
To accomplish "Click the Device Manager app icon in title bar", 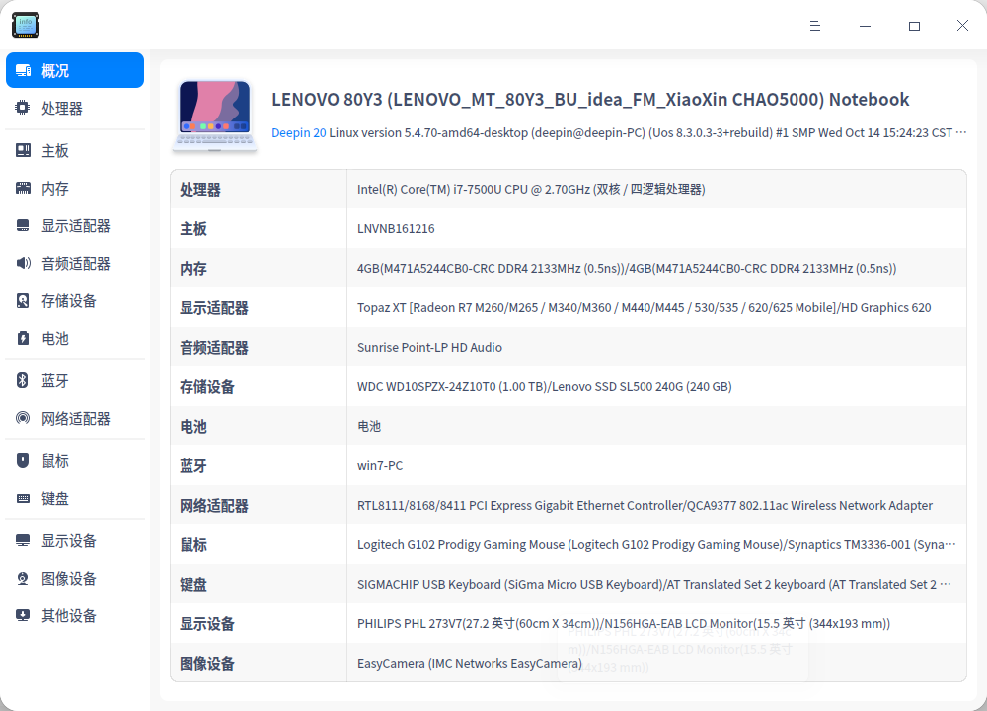I will [x=26, y=25].
